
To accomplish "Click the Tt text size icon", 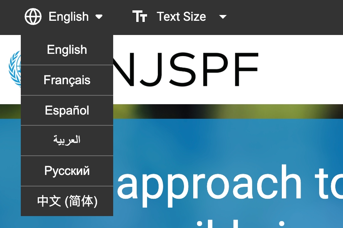I will point(139,17).
